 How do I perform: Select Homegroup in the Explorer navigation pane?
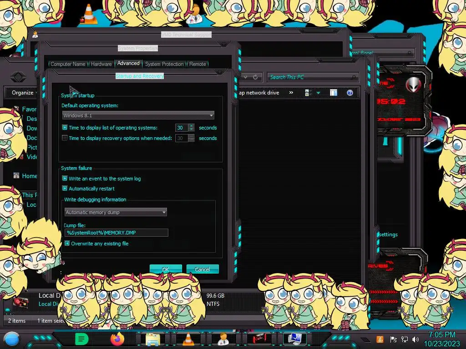coord(30,176)
